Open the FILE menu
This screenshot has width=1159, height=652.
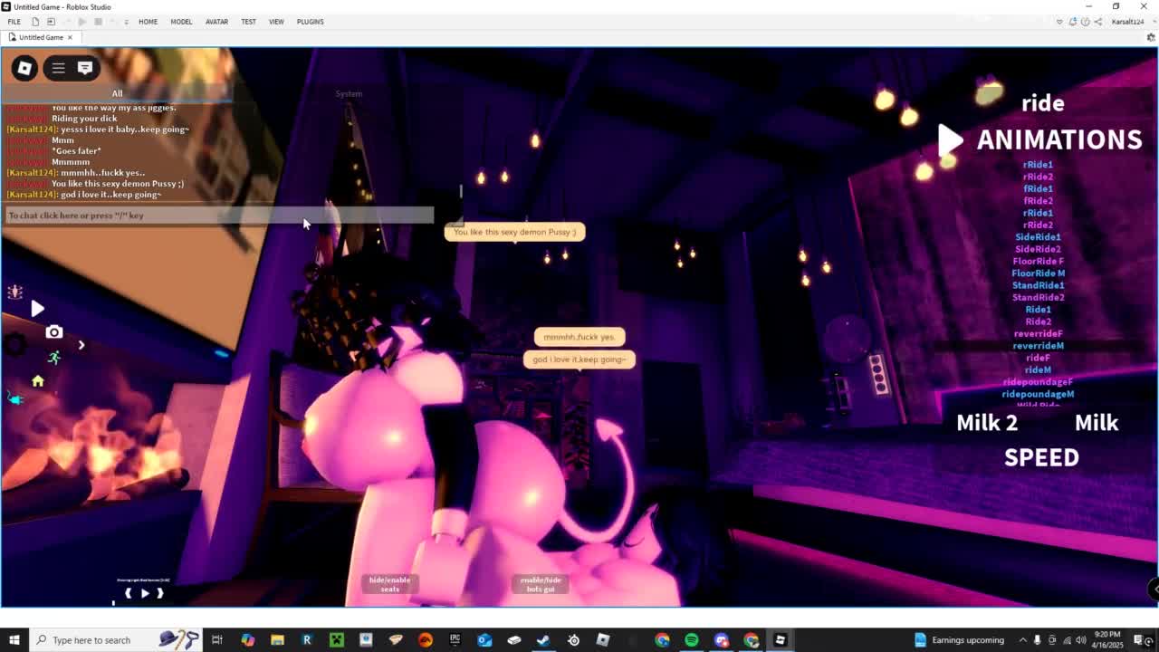pos(14,22)
